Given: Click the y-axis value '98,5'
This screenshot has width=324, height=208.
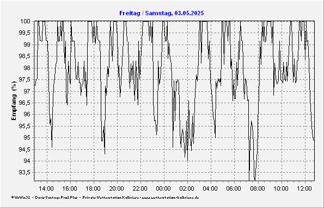Looking at the screenshot, I should tap(25, 56).
